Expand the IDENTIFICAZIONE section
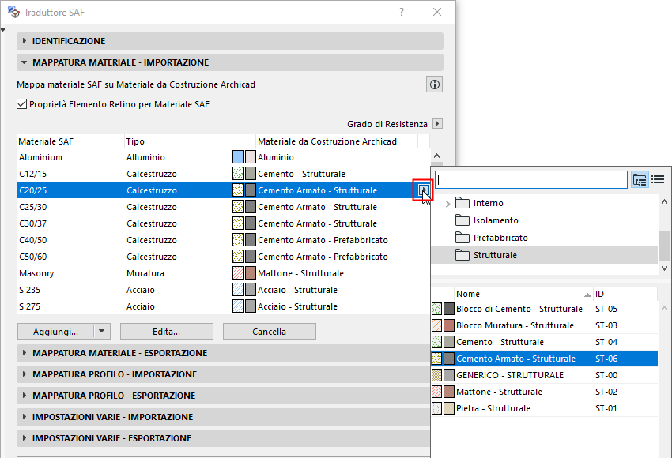 coord(230,41)
